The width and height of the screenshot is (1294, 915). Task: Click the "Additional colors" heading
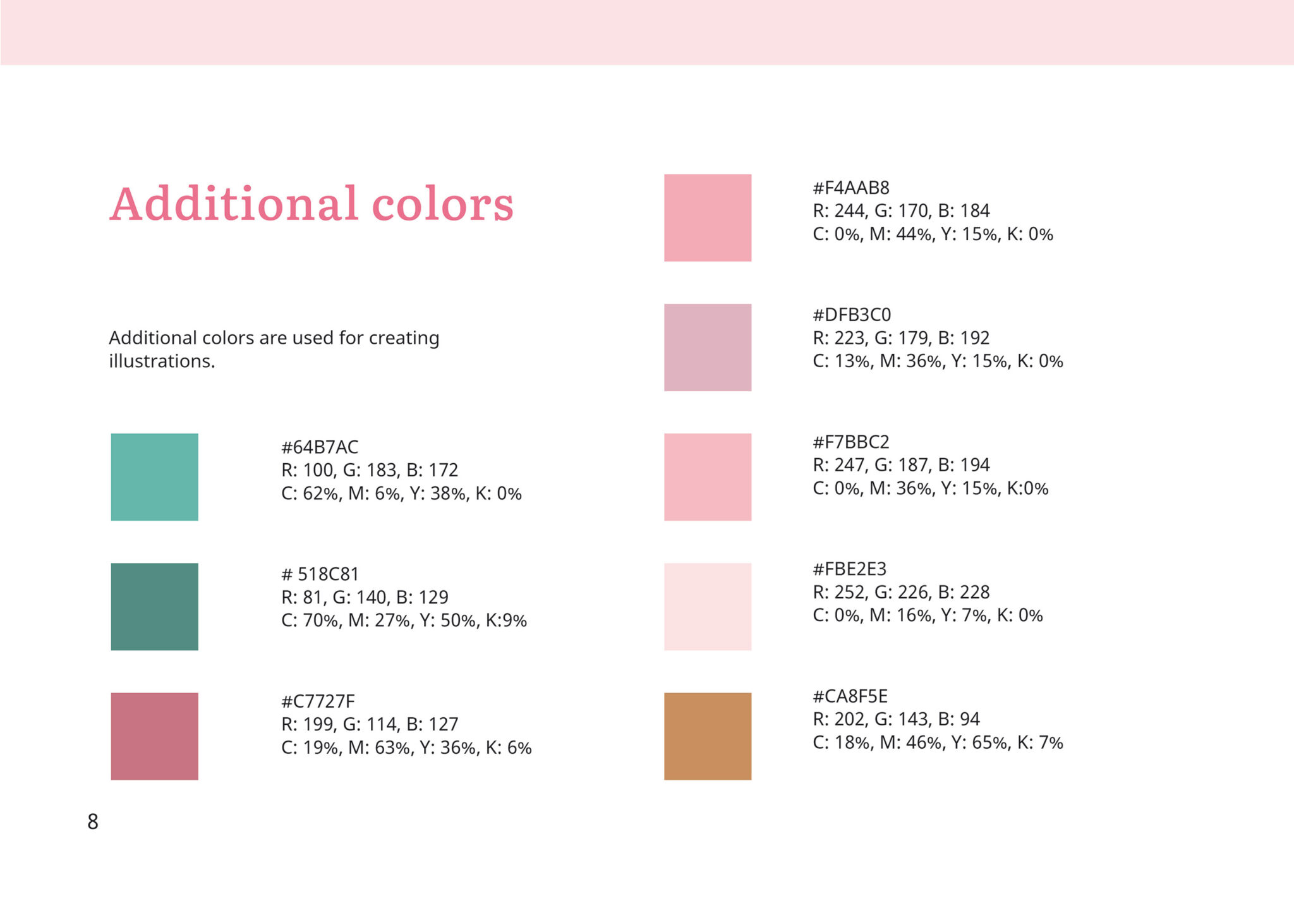point(311,204)
